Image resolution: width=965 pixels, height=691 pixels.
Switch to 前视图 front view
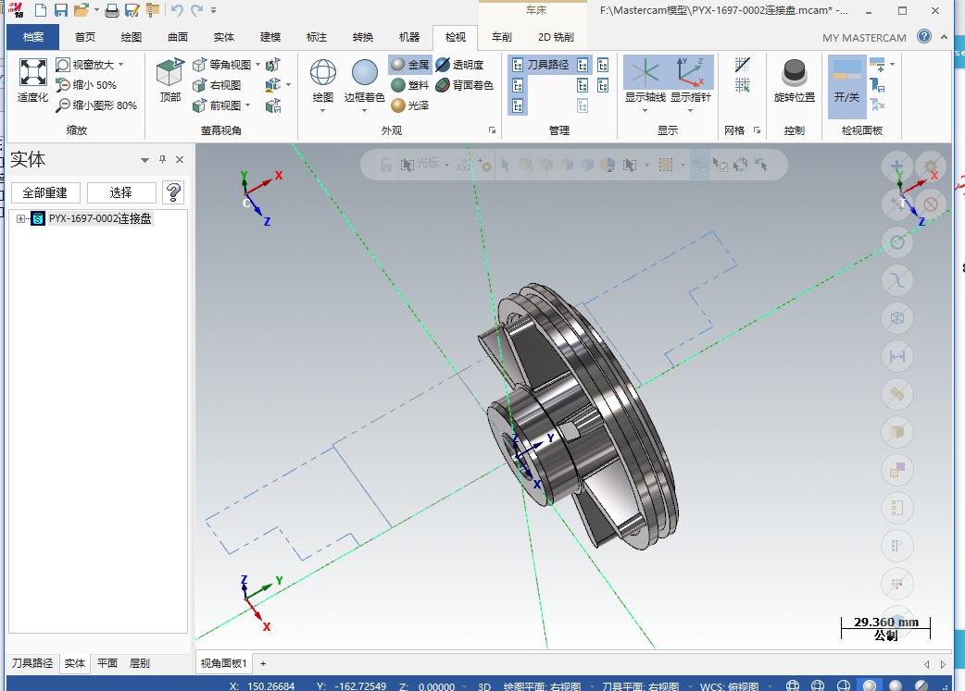tap(217, 105)
